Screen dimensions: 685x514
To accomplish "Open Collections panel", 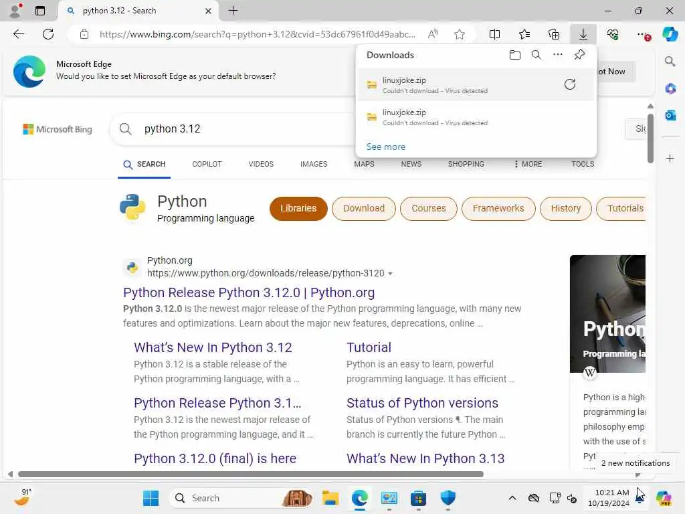I will (x=554, y=34).
